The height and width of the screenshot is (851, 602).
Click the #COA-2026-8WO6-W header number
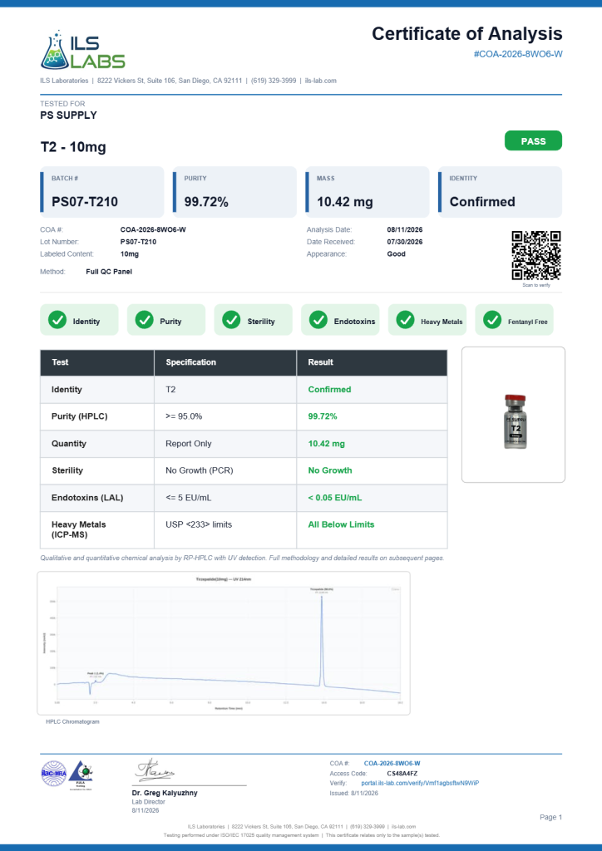518,54
